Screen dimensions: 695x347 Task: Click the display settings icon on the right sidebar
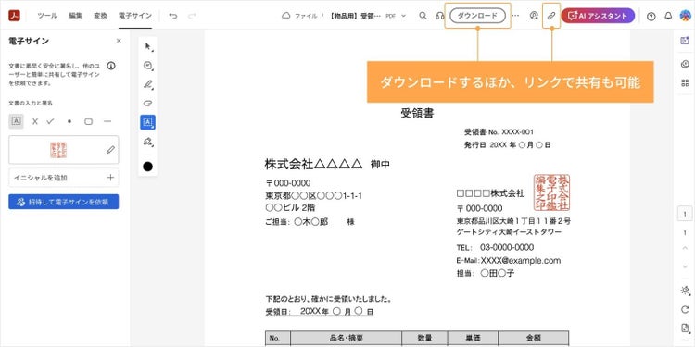tap(685, 291)
